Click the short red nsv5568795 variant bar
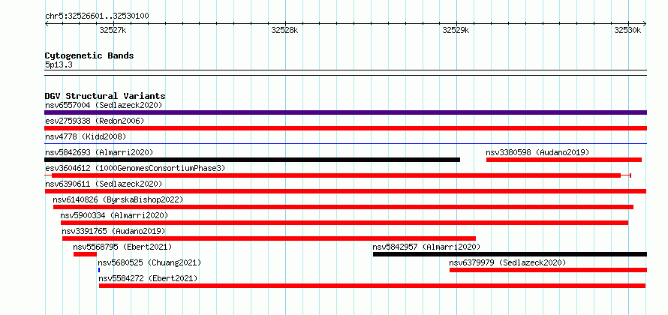The width and height of the screenshot is (668, 315). click(x=86, y=254)
